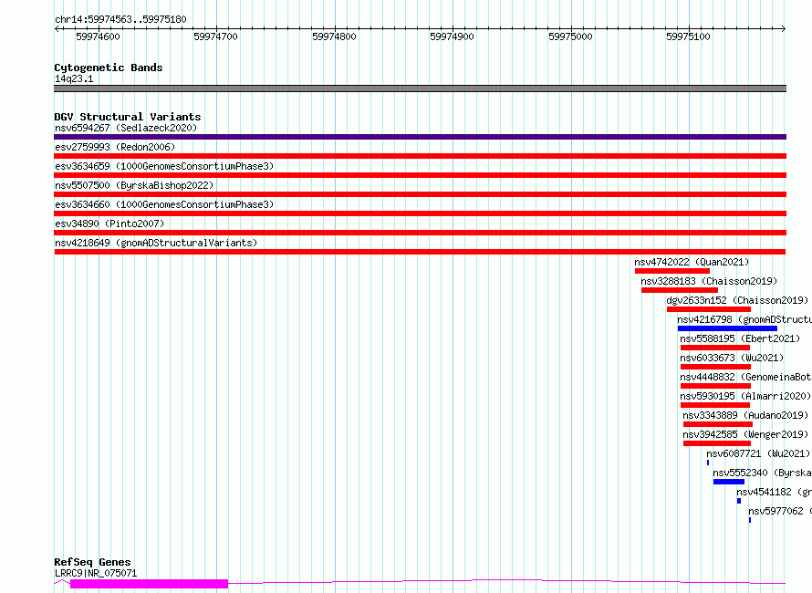Click the gray 14q23.1 cytogenetic band bar
The image size is (812, 593).
click(420, 88)
